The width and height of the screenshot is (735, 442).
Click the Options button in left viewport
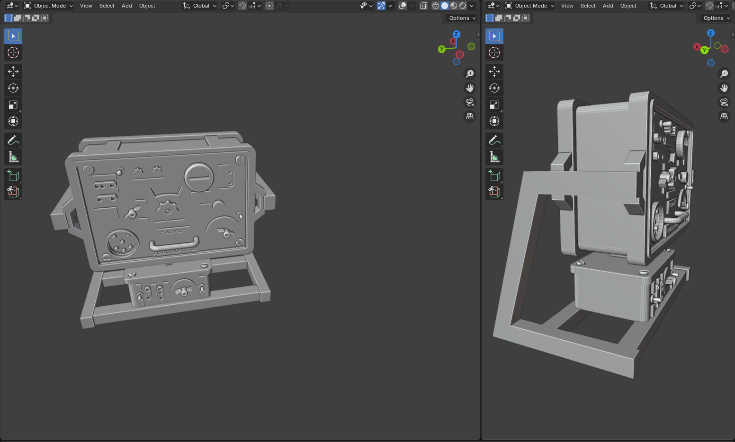point(462,18)
